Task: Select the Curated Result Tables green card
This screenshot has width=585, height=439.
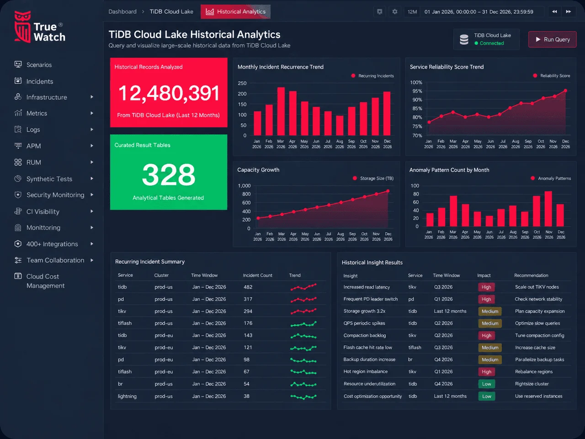Action: 169,172
